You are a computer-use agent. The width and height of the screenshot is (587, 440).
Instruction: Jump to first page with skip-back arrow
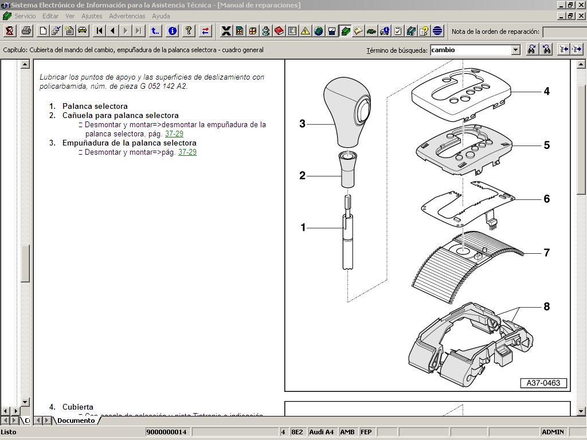[100, 31]
